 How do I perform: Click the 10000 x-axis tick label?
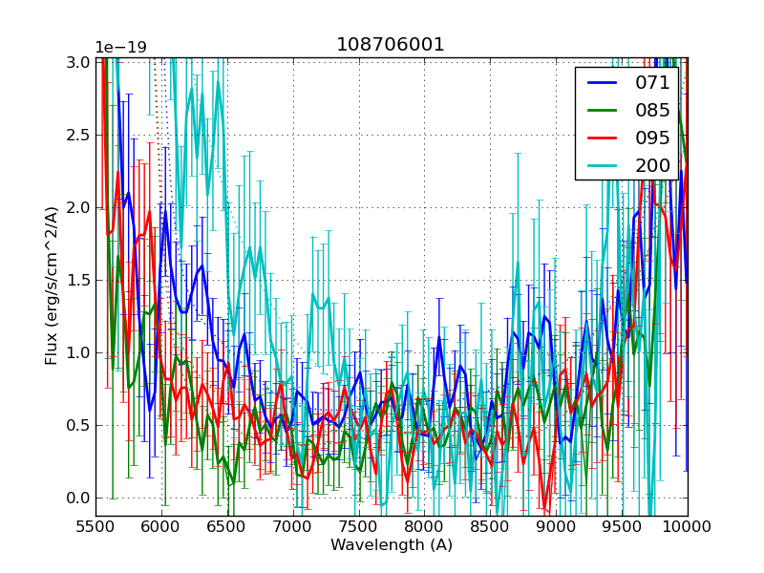[687, 526]
